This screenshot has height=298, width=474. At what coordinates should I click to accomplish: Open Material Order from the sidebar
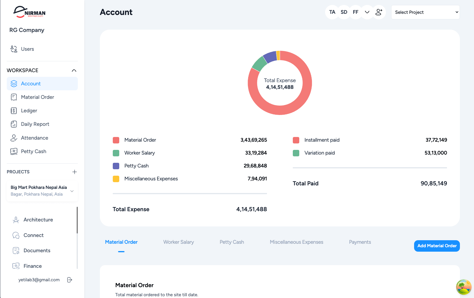[37, 97]
